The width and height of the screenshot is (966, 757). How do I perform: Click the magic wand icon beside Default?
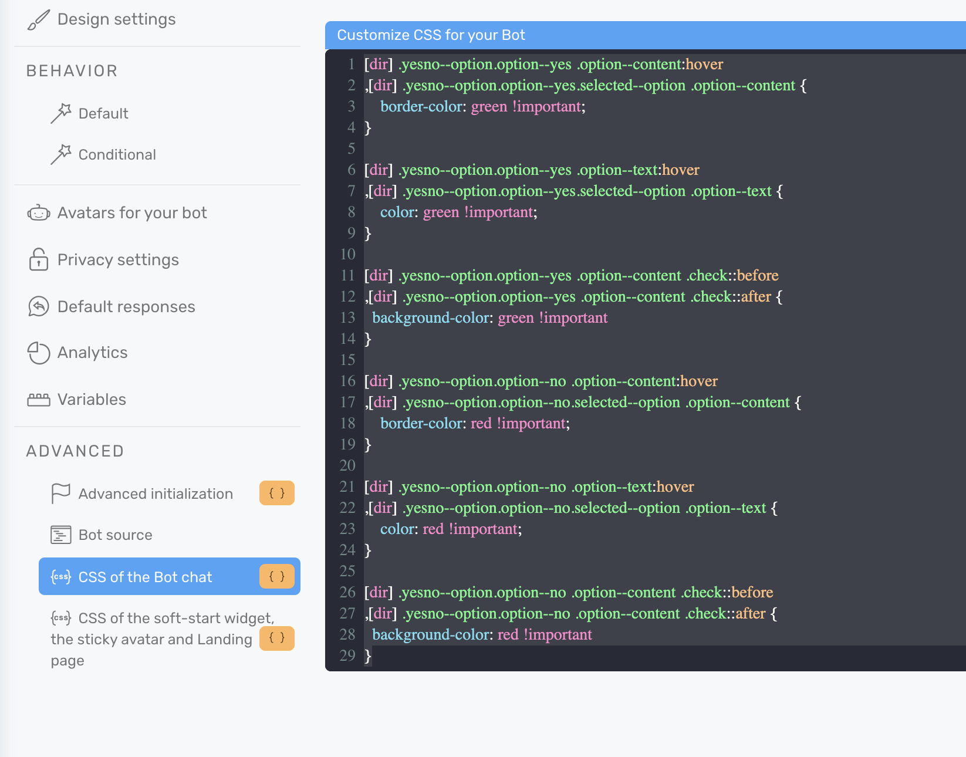click(x=60, y=113)
